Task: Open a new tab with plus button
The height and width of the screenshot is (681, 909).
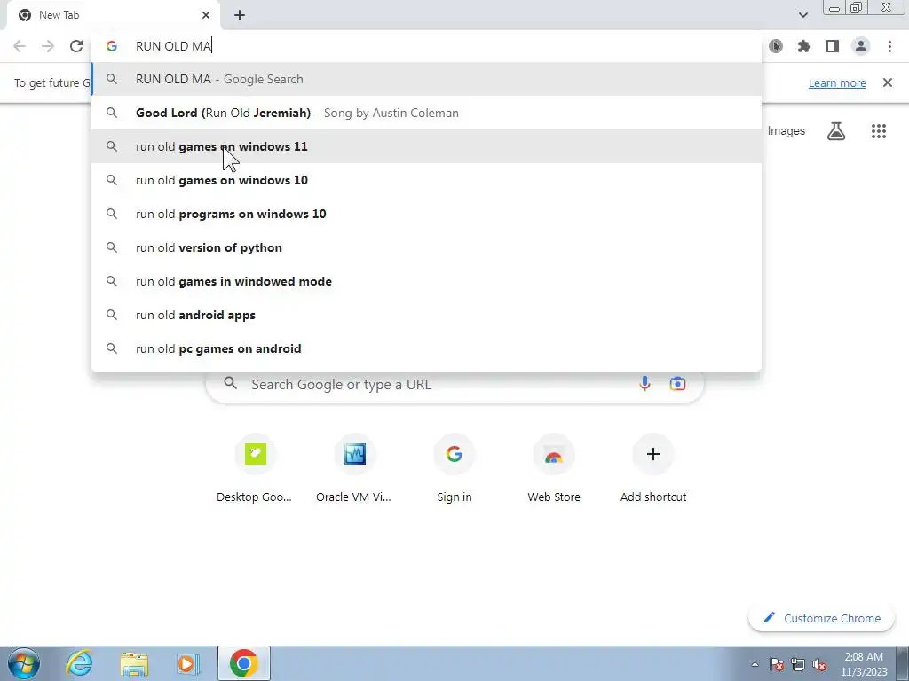Action: [240, 16]
